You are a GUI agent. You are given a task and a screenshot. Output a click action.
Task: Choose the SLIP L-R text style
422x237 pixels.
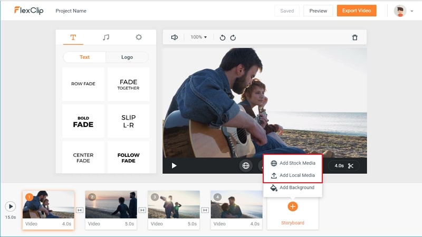[128, 121]
